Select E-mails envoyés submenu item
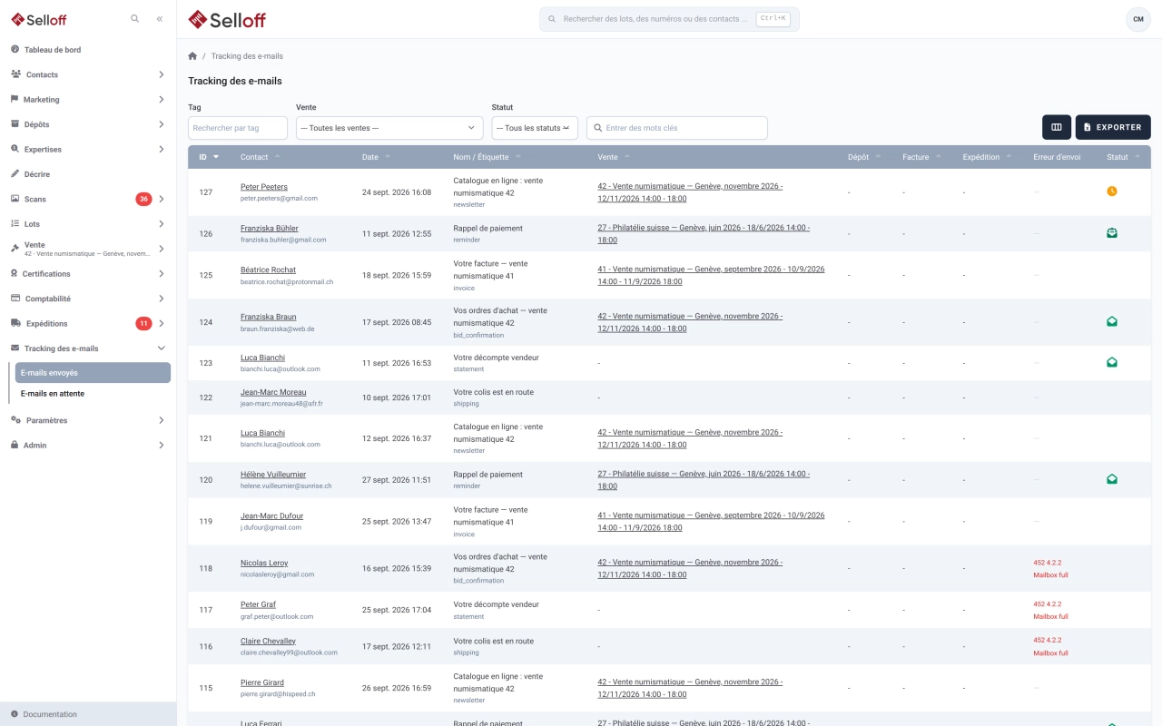1162x726 pixels. (93, 373)
